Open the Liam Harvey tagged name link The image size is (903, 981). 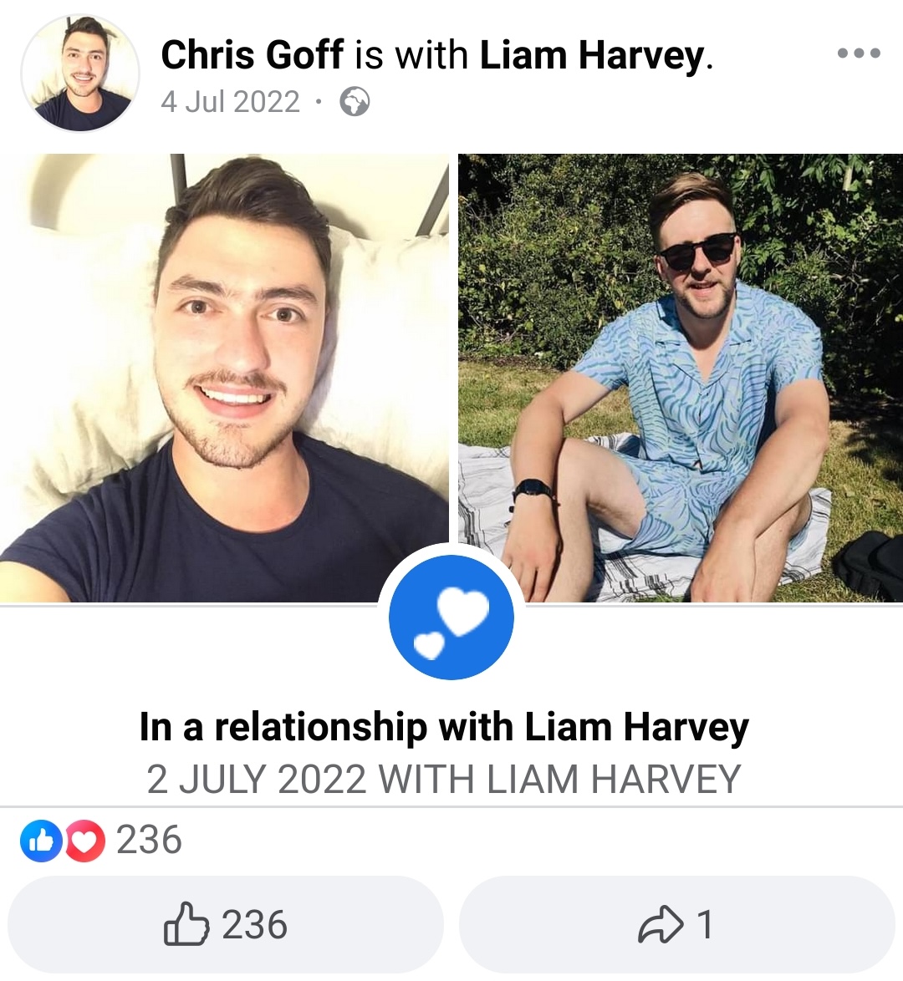[592, 56]
